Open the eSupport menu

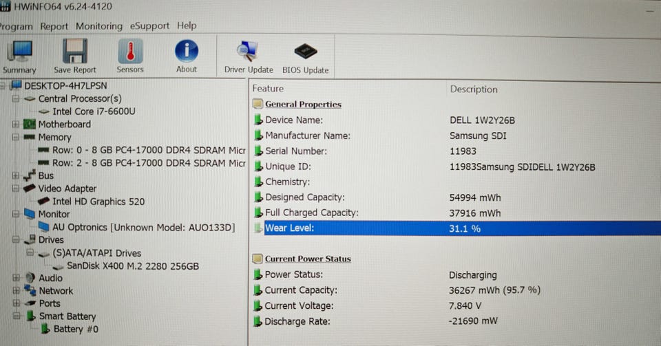coord(149,26)
